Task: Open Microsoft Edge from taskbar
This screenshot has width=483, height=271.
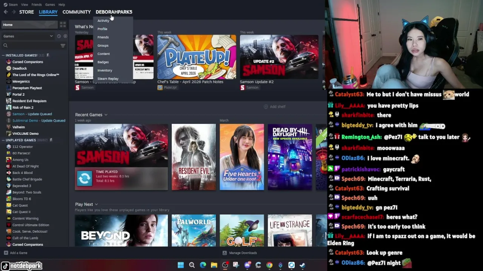Action: (203, 265)
